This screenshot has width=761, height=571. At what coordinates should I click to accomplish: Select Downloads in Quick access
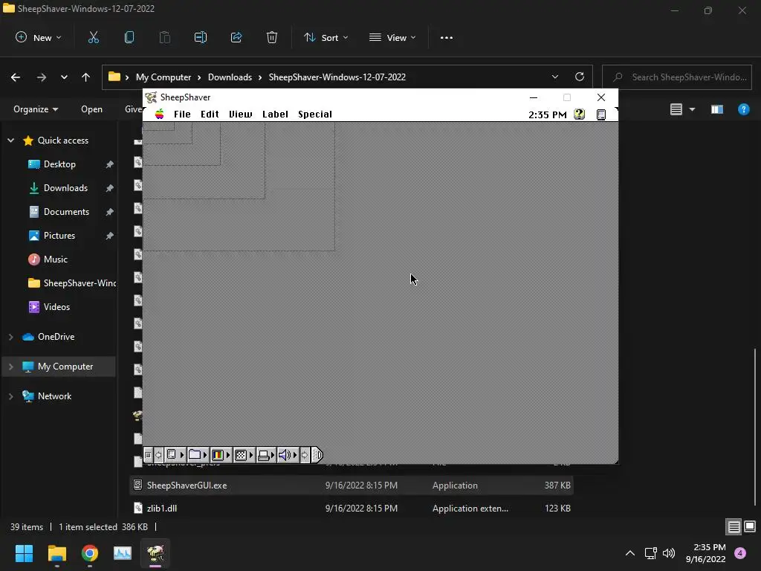coord(65,188)
